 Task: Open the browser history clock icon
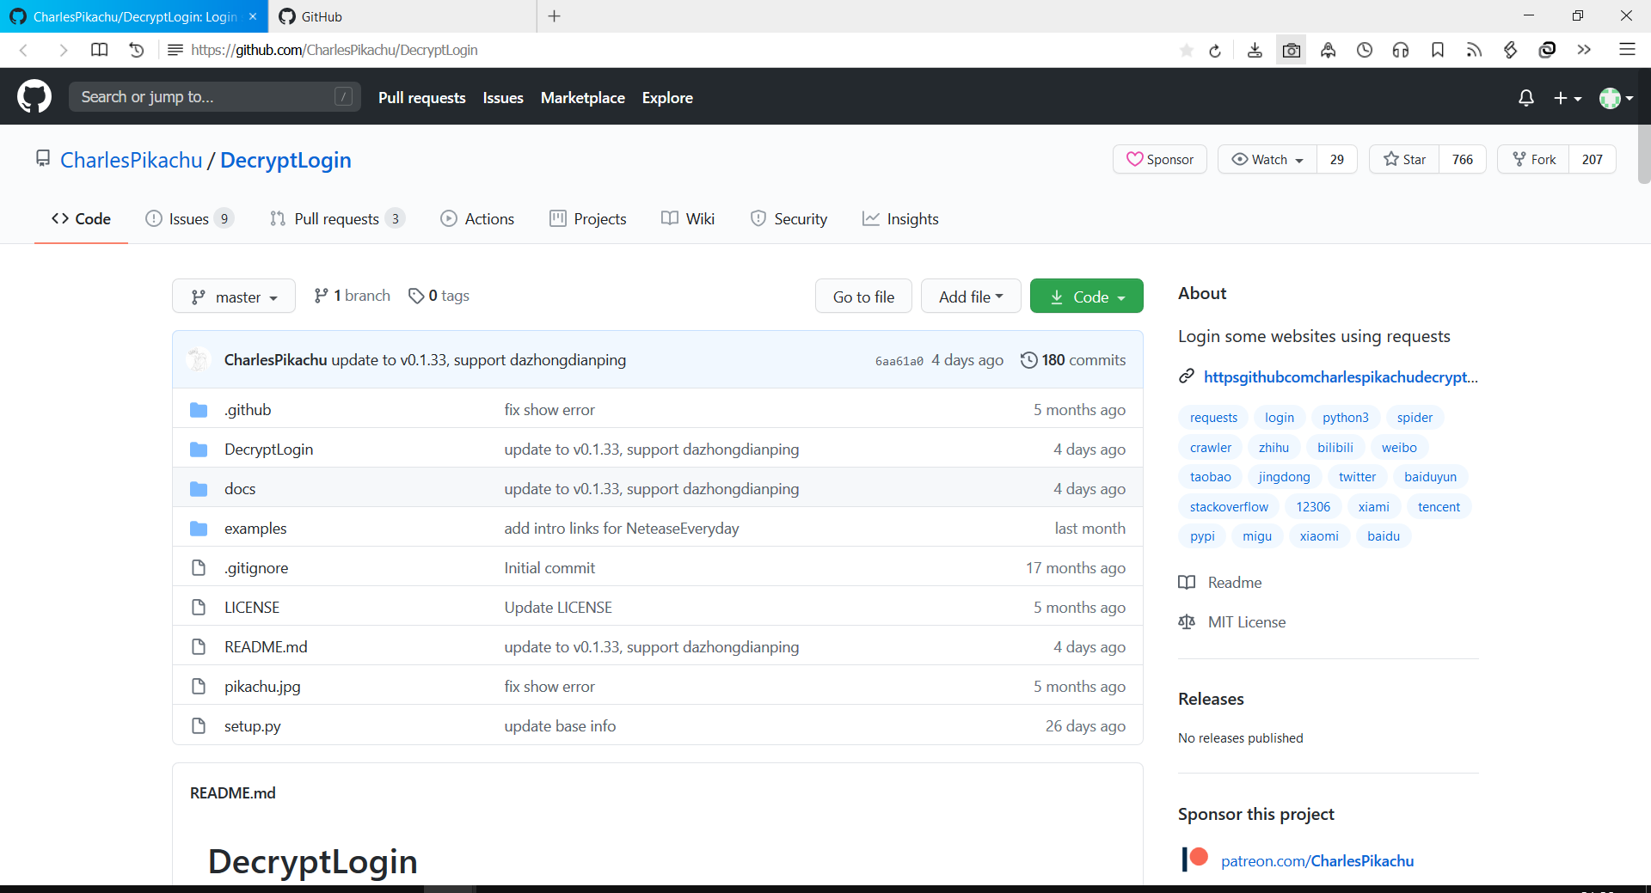[1365, 50]
